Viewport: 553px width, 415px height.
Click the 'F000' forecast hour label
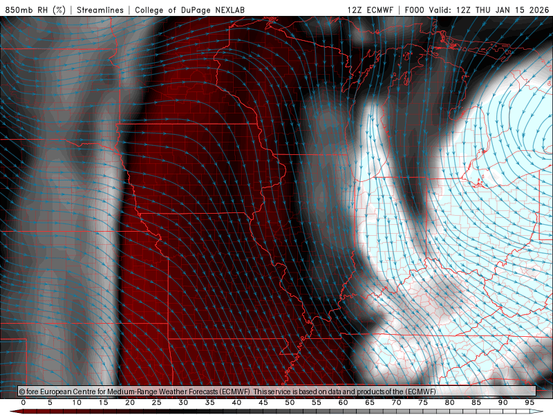(x=414, y=10)
